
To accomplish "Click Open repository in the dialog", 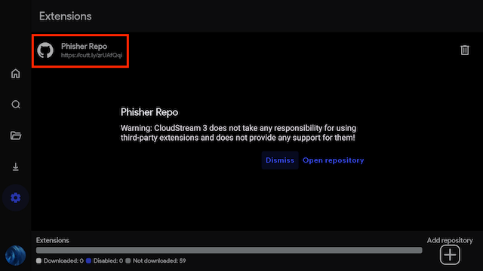I will tap(333, 160).
